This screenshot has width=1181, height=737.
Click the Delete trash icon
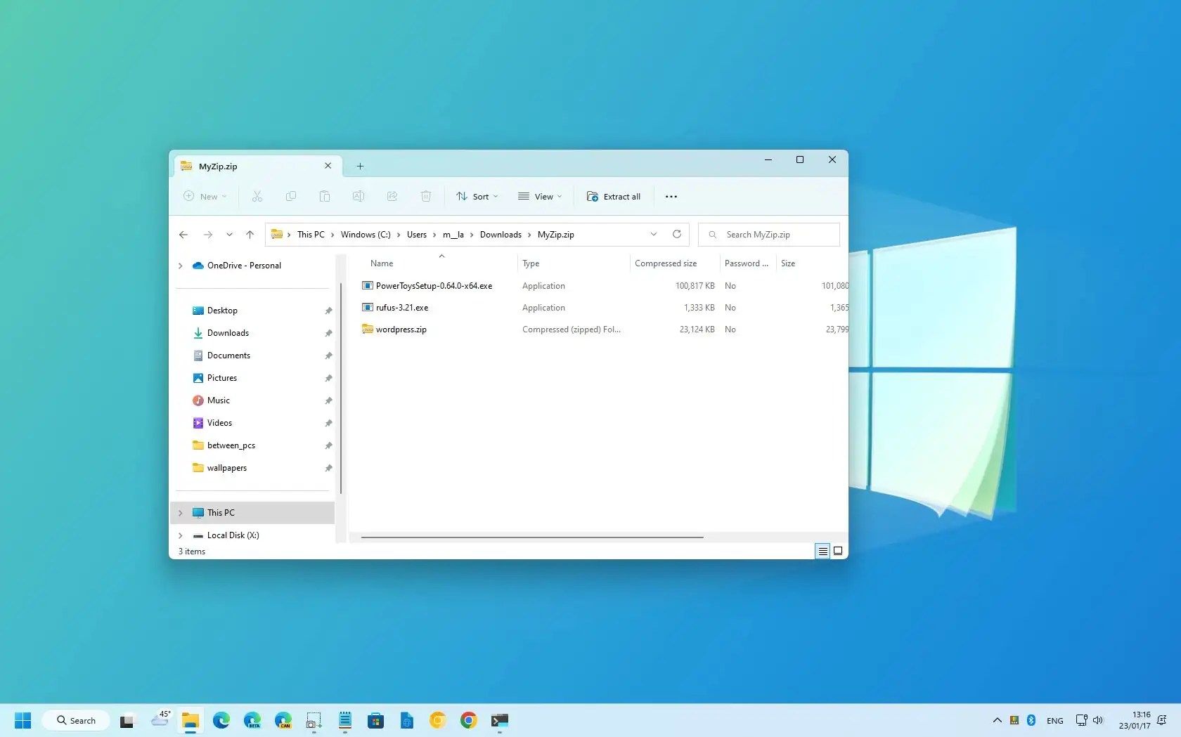pyautogui.click(x=426, y=197)
